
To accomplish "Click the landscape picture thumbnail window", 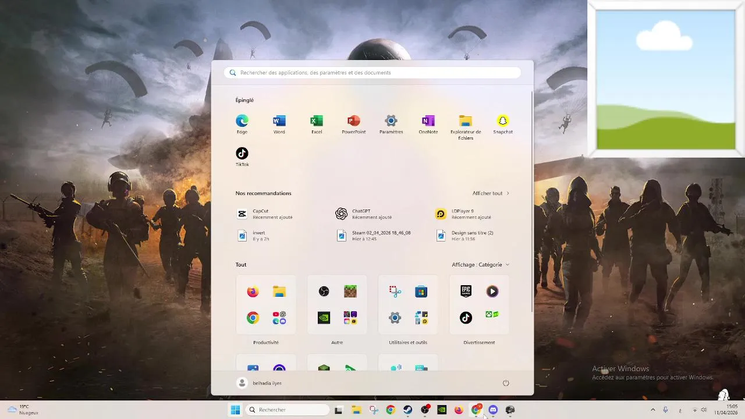I will click(x=666, y=79).
